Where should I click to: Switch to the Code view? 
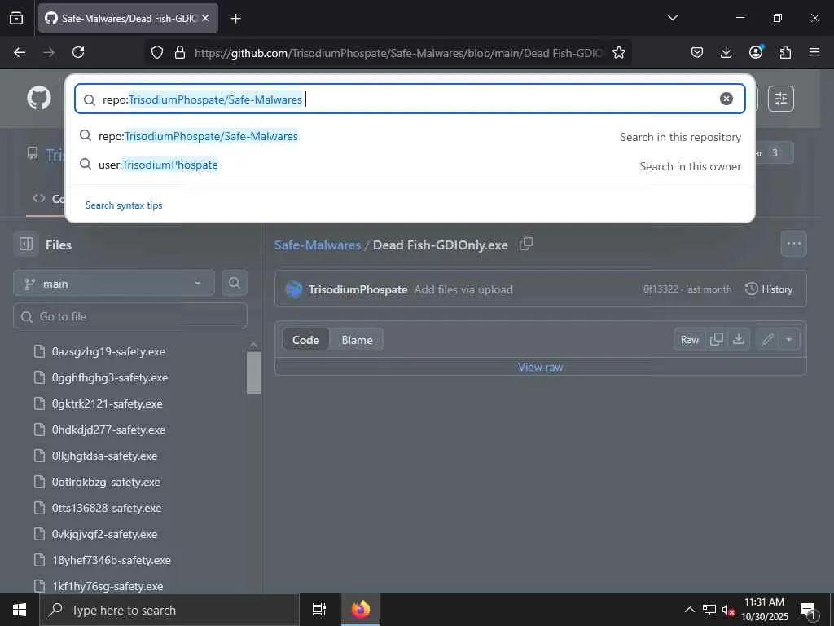[306, 340]
